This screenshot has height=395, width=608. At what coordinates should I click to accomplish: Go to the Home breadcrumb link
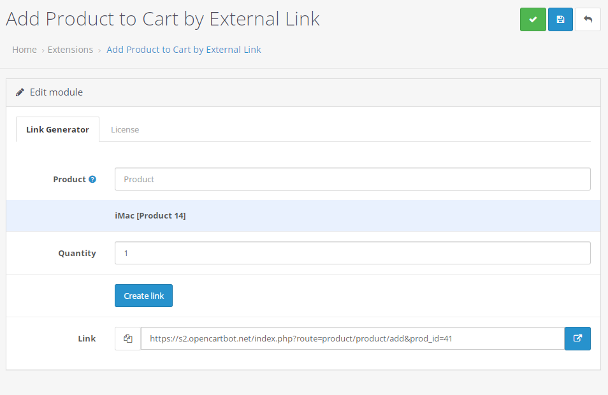[x=24, y=50]
